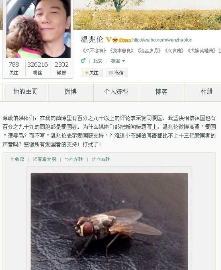
Task: Click the orange verified V badge
Action: (x=108, y=40)
